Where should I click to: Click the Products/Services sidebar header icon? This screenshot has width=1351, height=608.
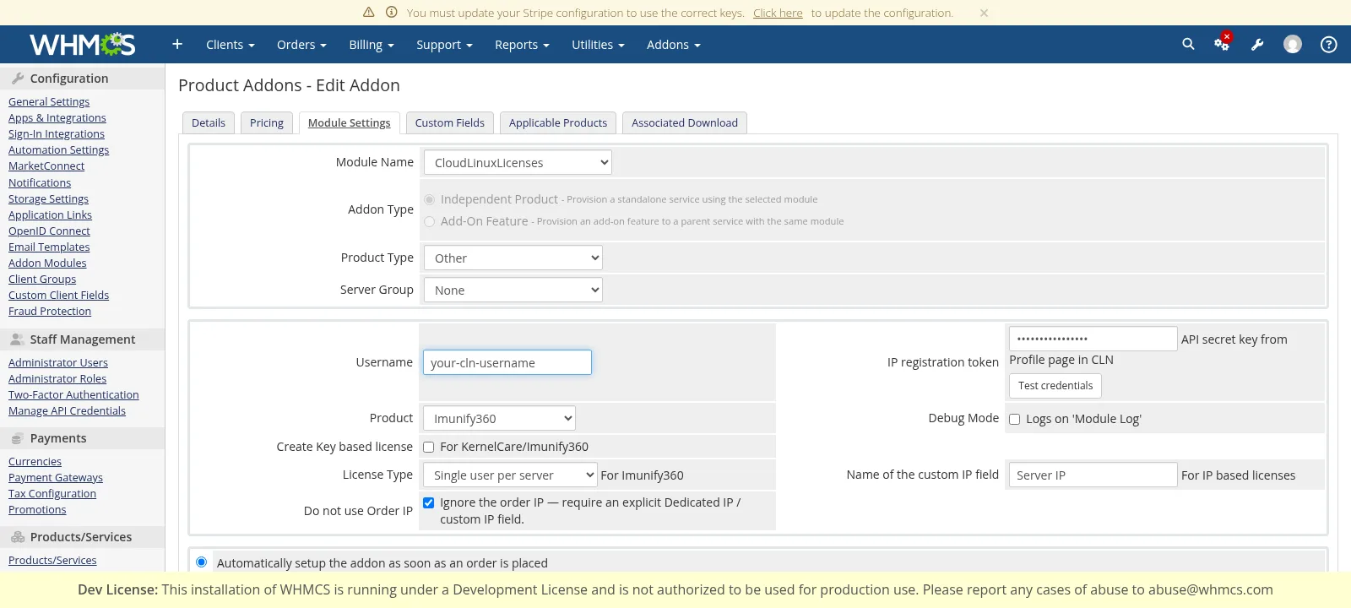(18, 537)
